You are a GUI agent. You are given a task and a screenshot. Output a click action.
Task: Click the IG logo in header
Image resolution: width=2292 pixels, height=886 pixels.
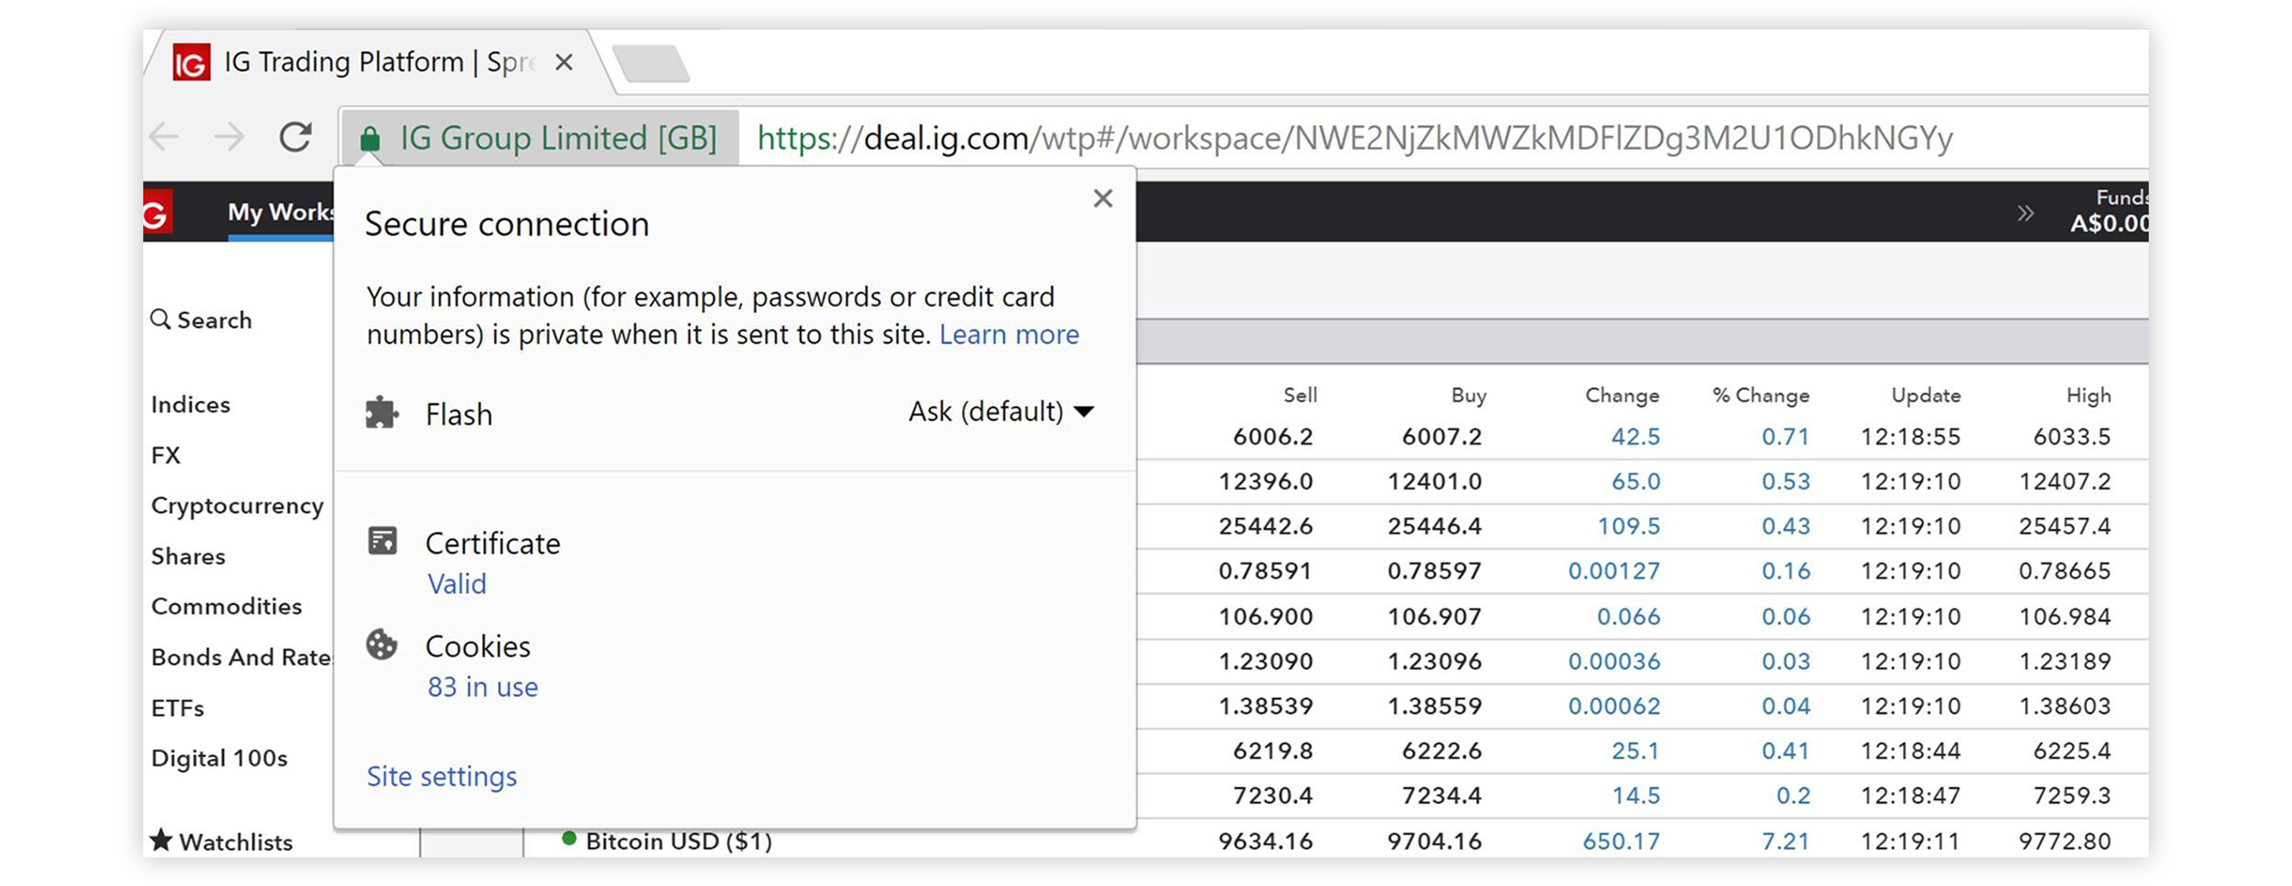(x=157, y=213)
